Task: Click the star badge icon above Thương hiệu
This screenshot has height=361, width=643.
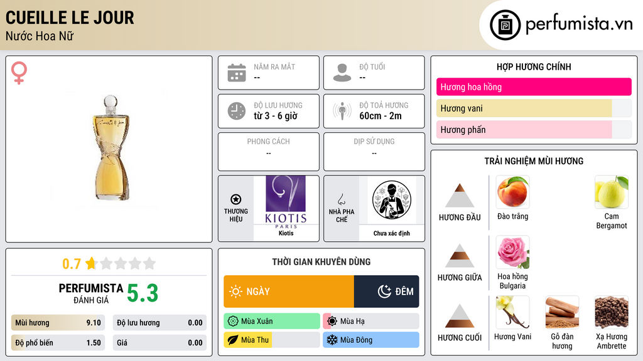Action: [236, 199]
